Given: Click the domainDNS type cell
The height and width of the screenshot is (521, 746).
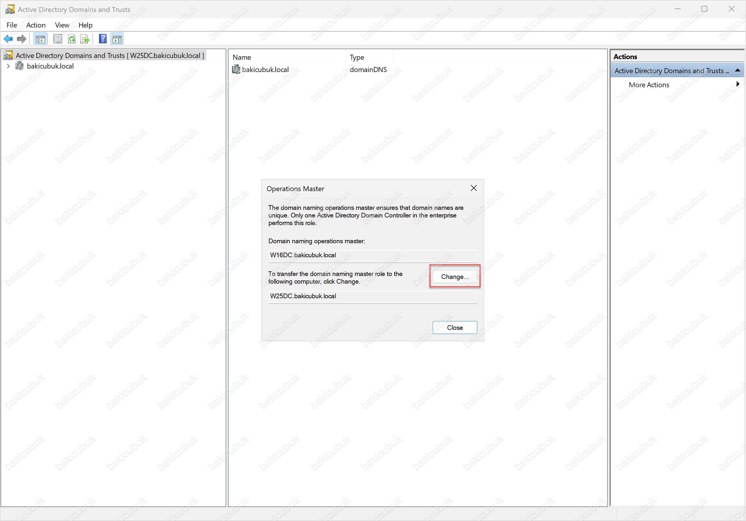Looking at the screenshot, I should (368, 69).
